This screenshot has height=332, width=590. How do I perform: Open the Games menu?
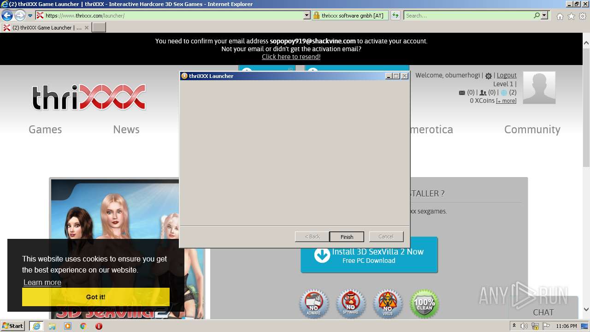45,130
